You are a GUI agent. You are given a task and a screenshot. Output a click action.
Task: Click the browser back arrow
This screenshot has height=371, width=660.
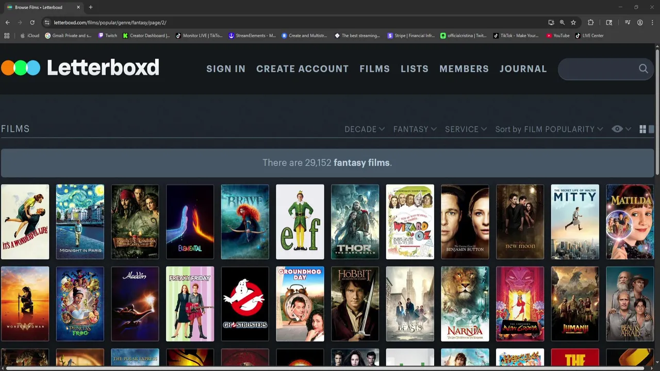pos(7,23)
